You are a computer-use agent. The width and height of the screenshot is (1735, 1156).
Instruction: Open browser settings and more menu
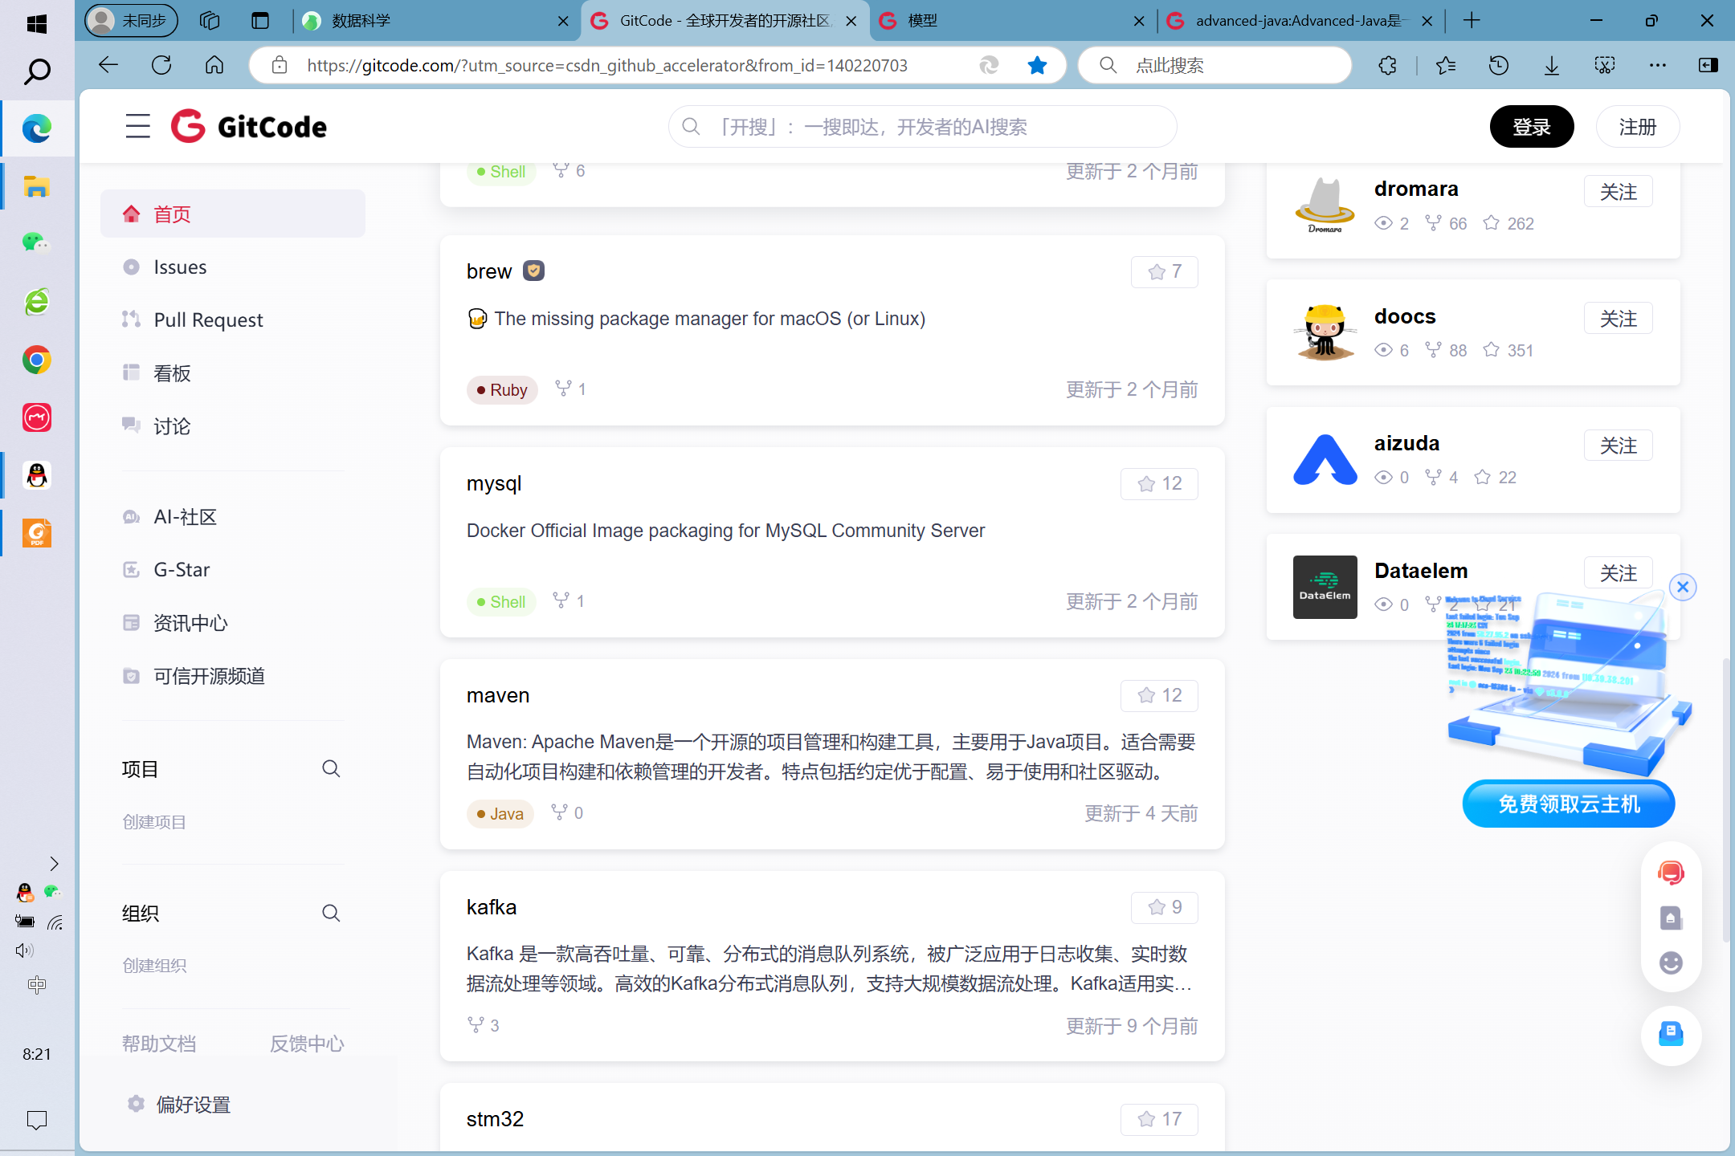point(1657,65)
